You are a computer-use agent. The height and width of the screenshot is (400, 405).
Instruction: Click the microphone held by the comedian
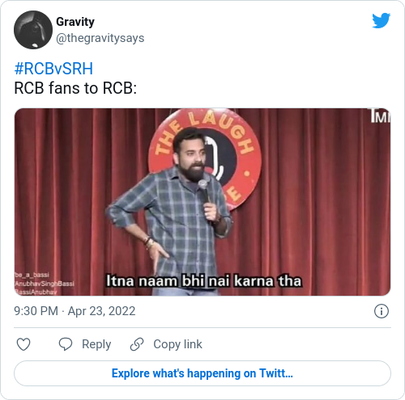coord(204,192)
